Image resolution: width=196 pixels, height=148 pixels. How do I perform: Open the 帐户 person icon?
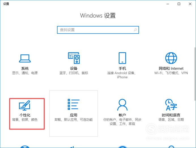click(122, 105)
